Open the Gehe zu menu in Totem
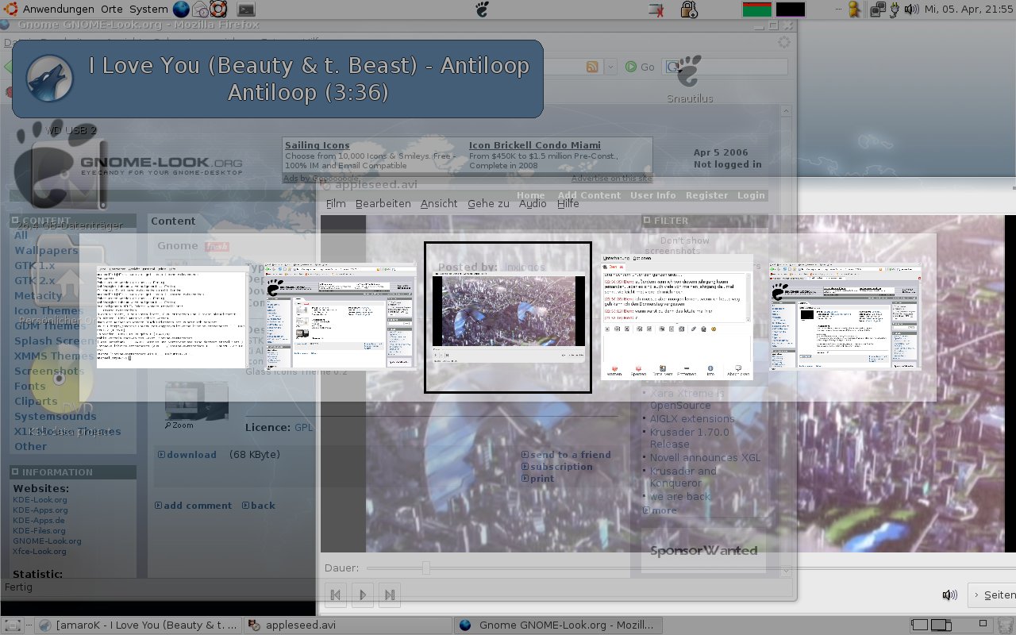Screen dimensions: 1016x635 [488, 203]
